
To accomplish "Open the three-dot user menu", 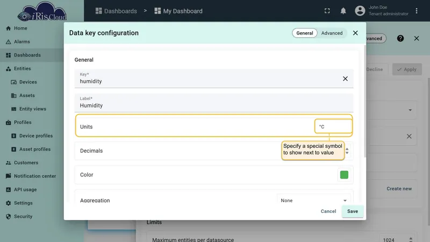I will pyautogui.click(x=416, y=11).
